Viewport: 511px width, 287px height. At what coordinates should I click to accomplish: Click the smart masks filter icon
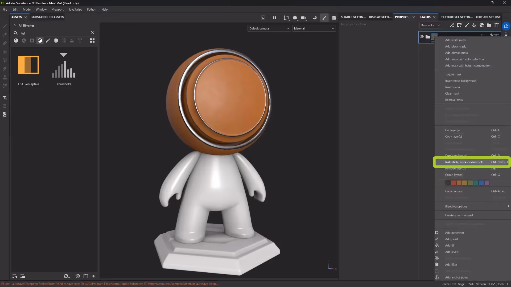[x=32, y=41]
